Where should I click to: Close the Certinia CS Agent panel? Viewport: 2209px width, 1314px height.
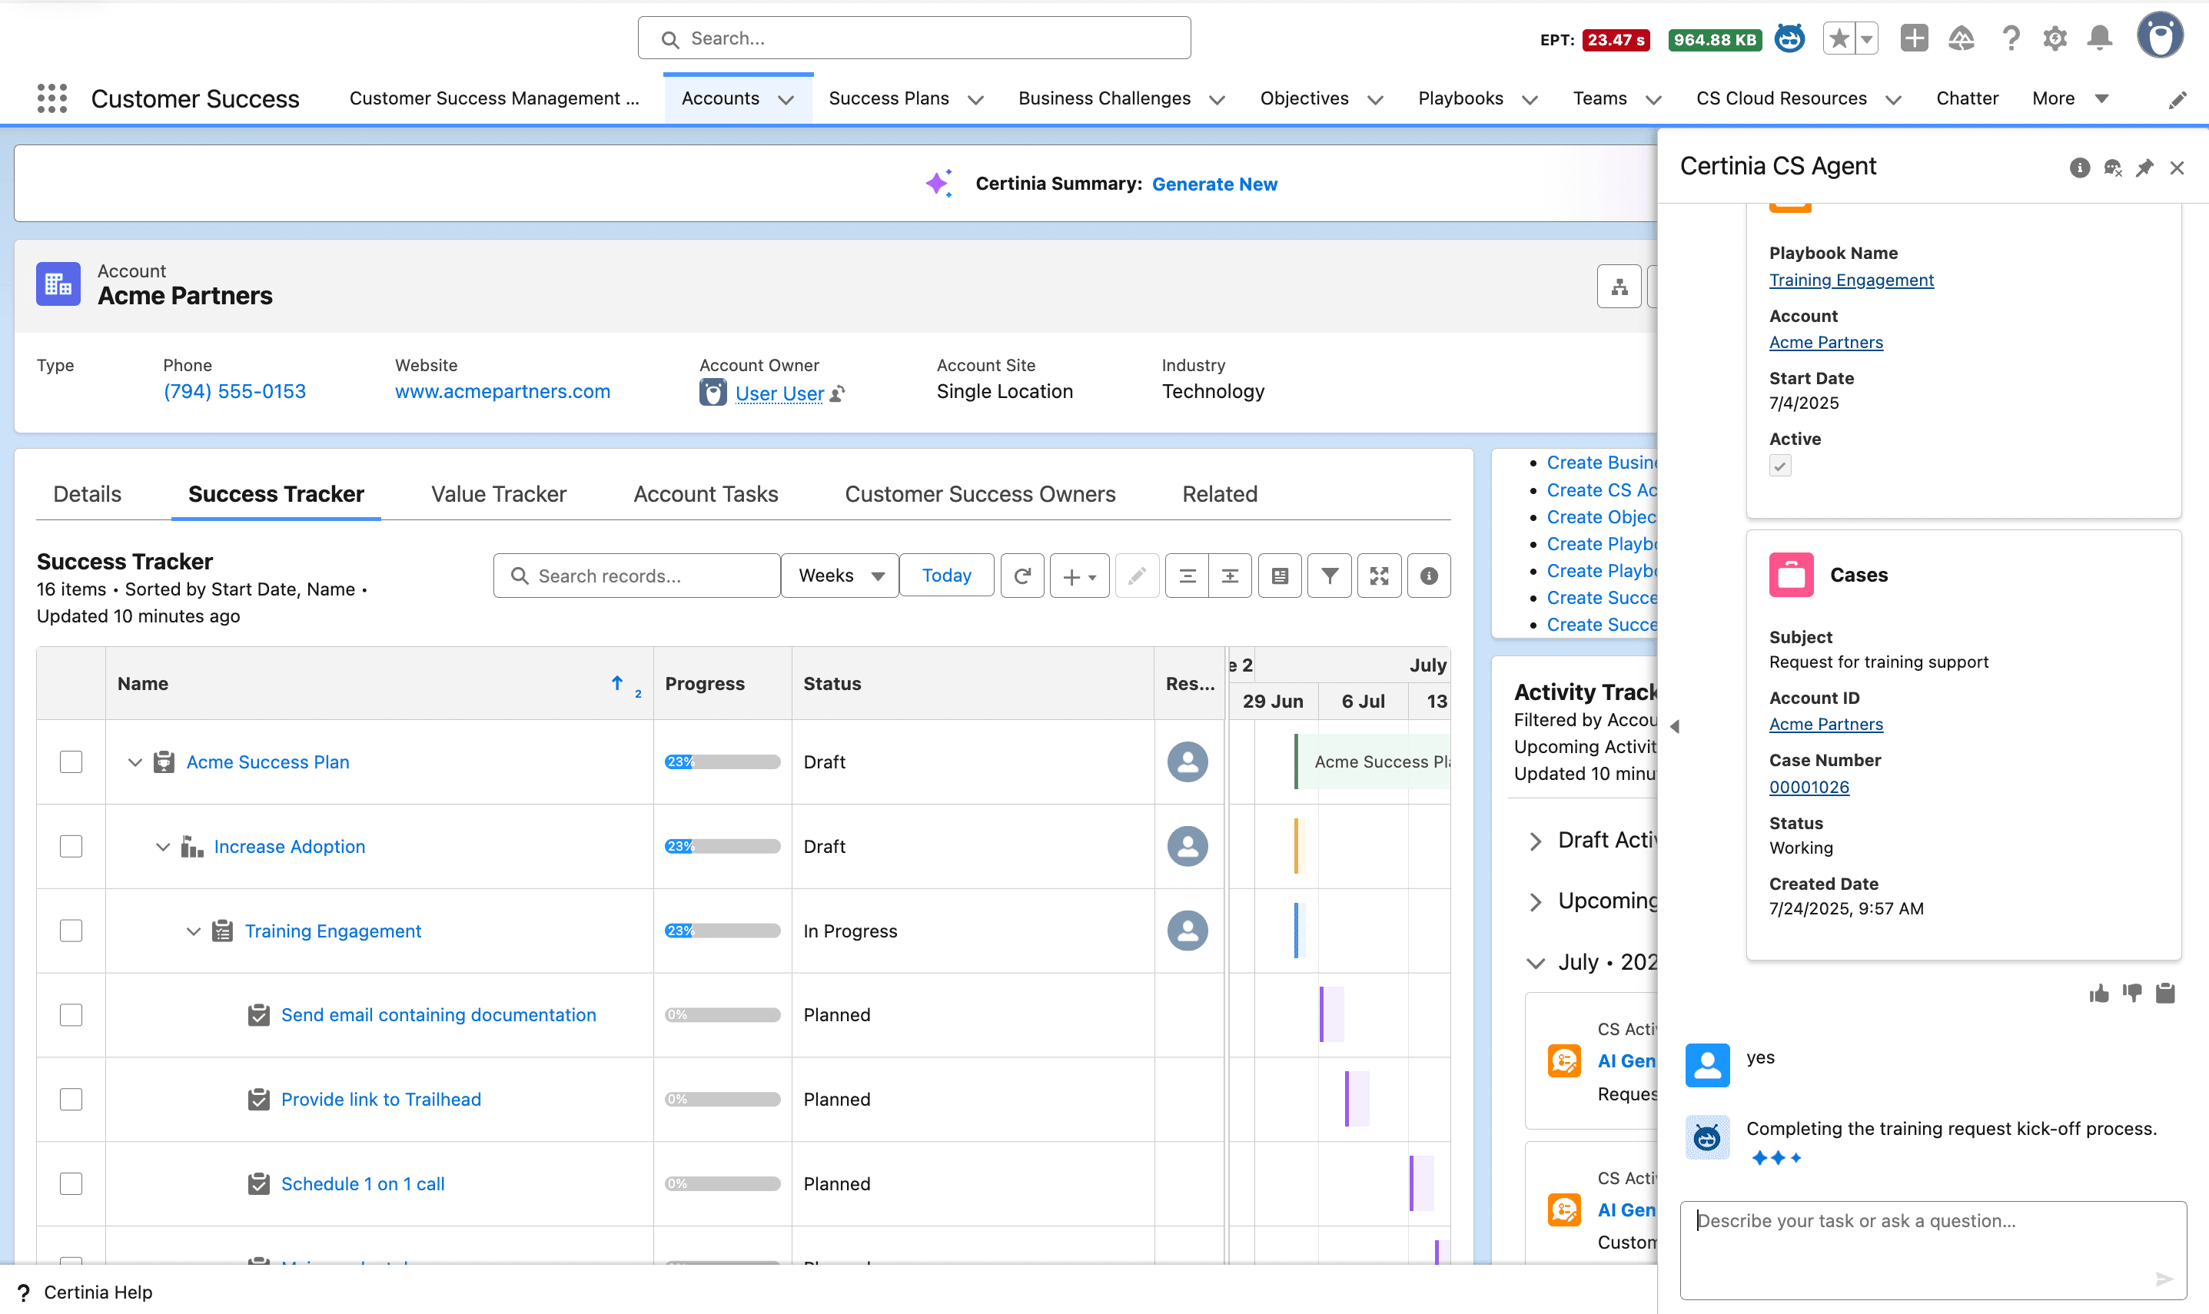2177,168
